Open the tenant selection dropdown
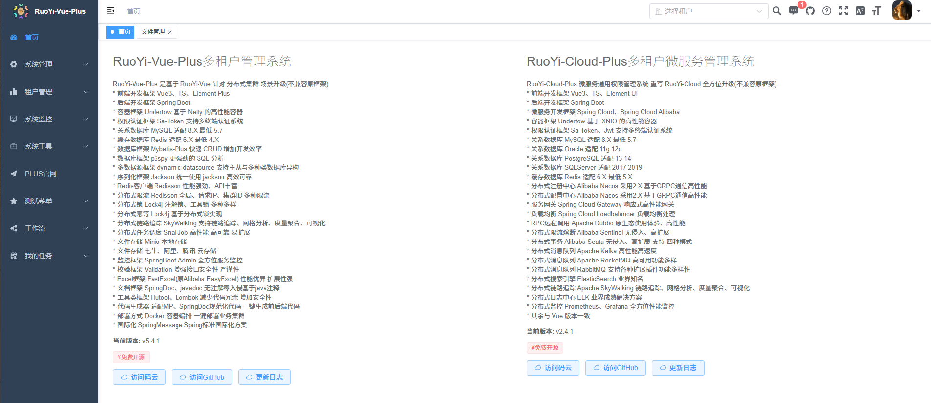This screenshot has width=931, height=403. tap(709, 11)
